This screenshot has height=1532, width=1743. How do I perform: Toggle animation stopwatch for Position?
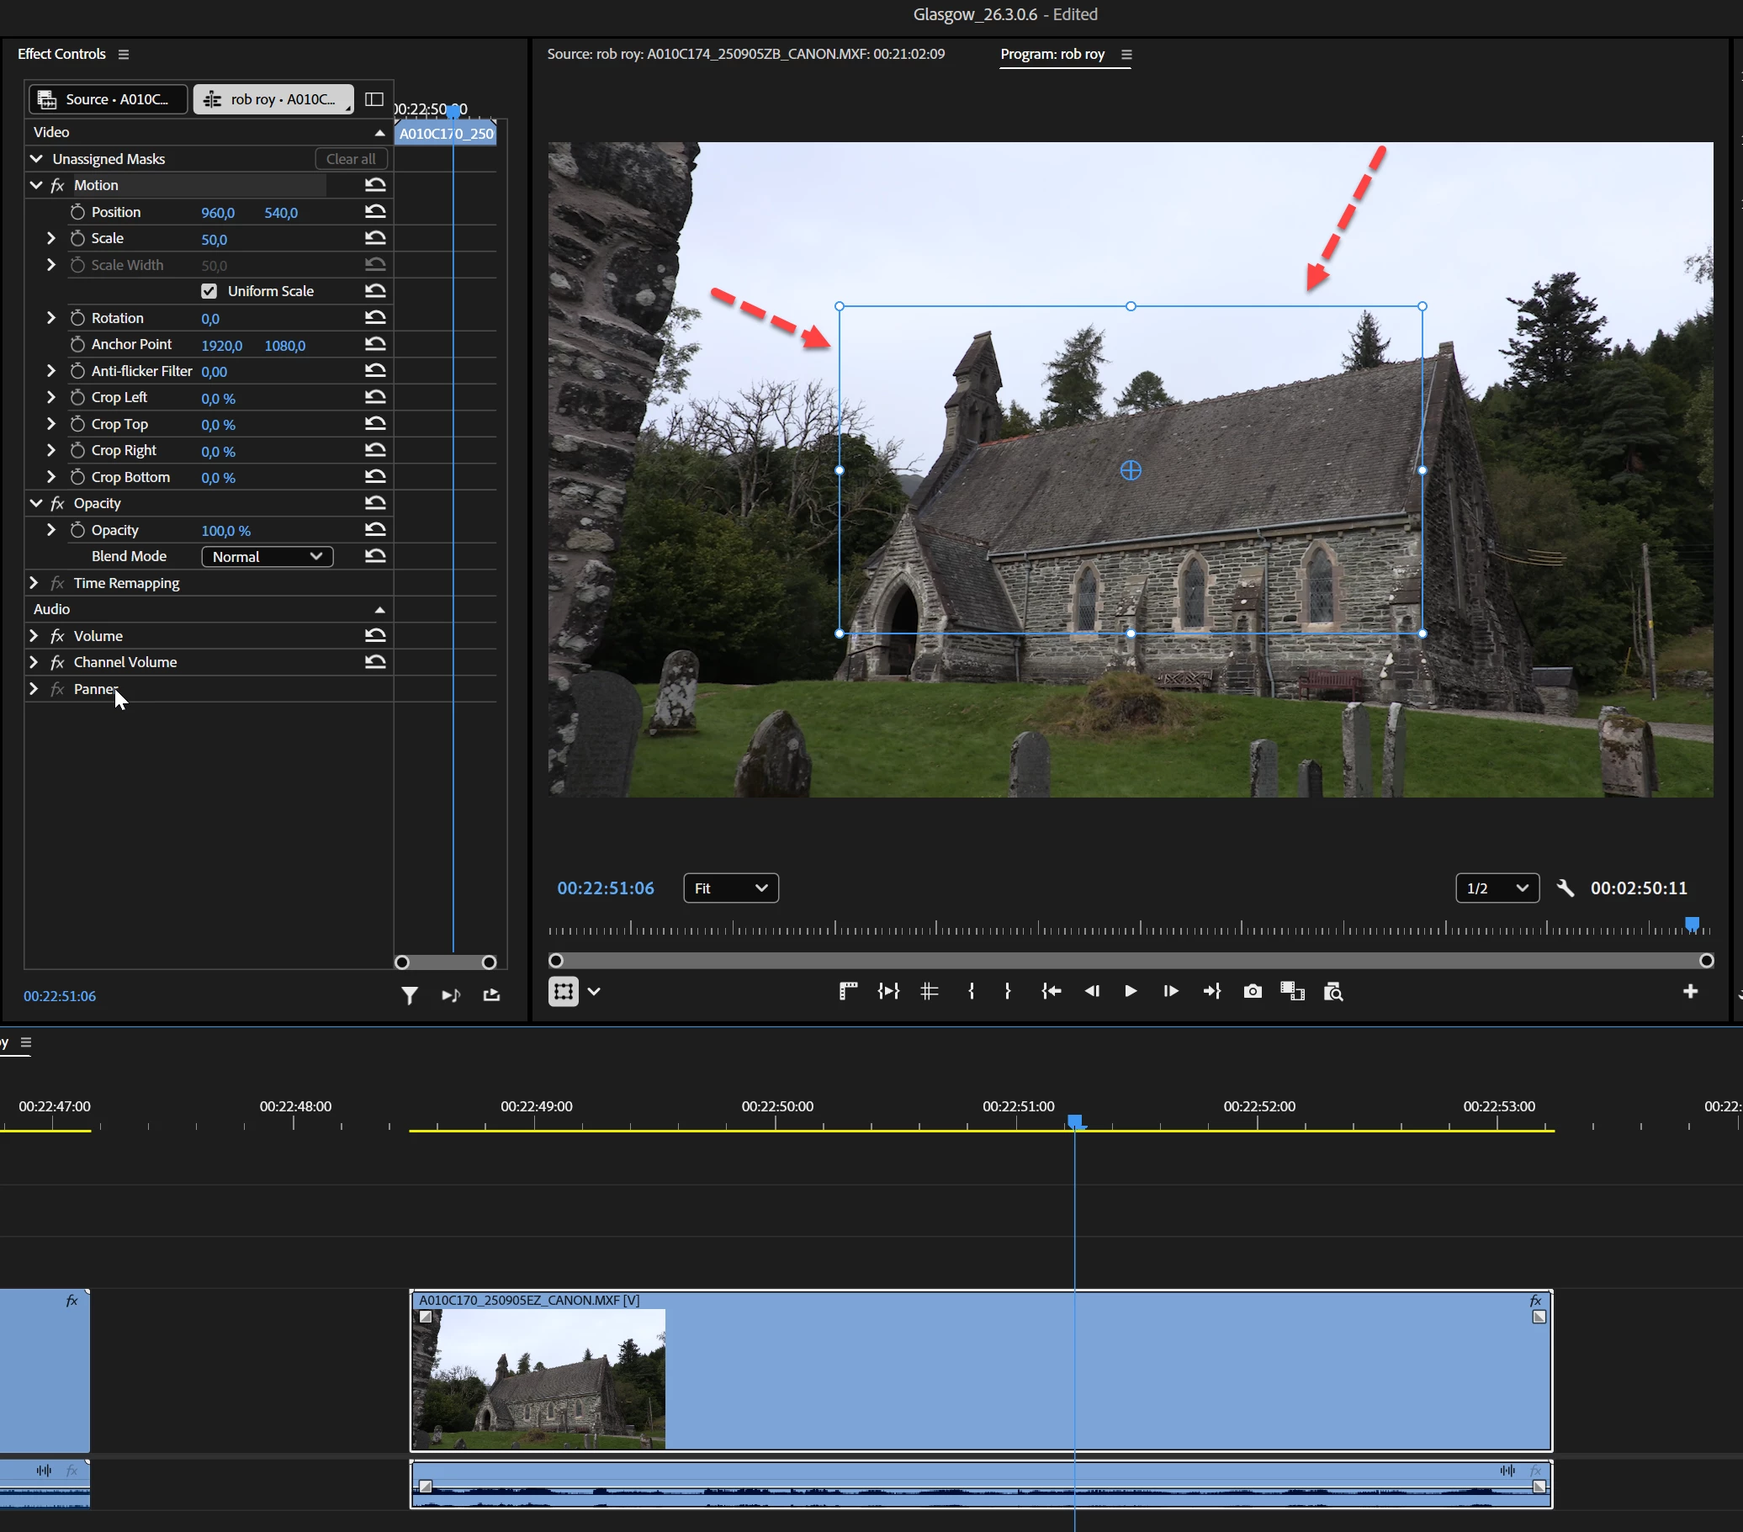tap(77, 211)
